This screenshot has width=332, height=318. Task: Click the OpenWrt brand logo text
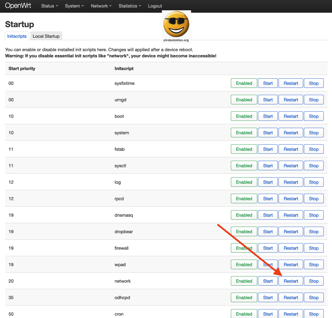[x=18, y=6]
